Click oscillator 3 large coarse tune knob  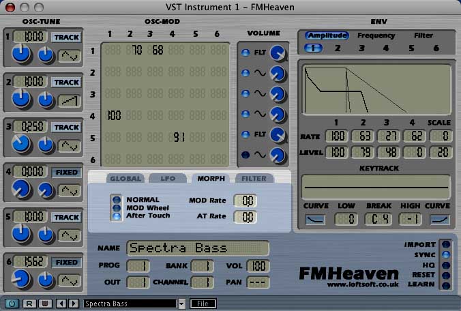point(21,143)
